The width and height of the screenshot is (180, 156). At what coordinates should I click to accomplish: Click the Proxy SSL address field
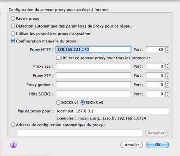click(x=93, y=66)
